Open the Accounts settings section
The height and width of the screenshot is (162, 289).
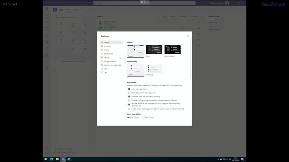pos(111,46)
